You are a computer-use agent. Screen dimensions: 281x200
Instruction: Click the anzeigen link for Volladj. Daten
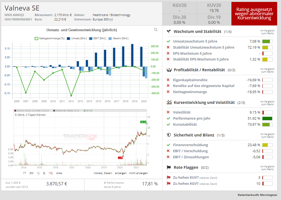(x=120, y=173)
